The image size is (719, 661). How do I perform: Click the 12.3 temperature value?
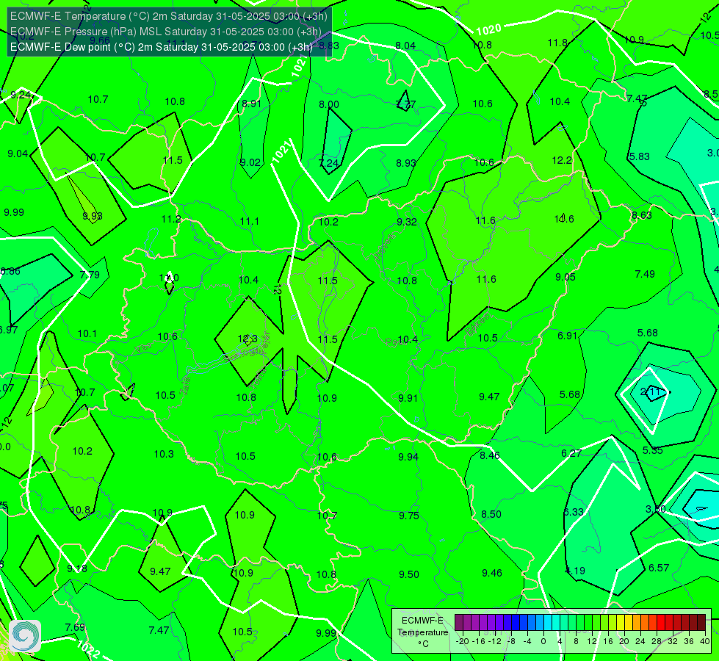pos(248,339)
